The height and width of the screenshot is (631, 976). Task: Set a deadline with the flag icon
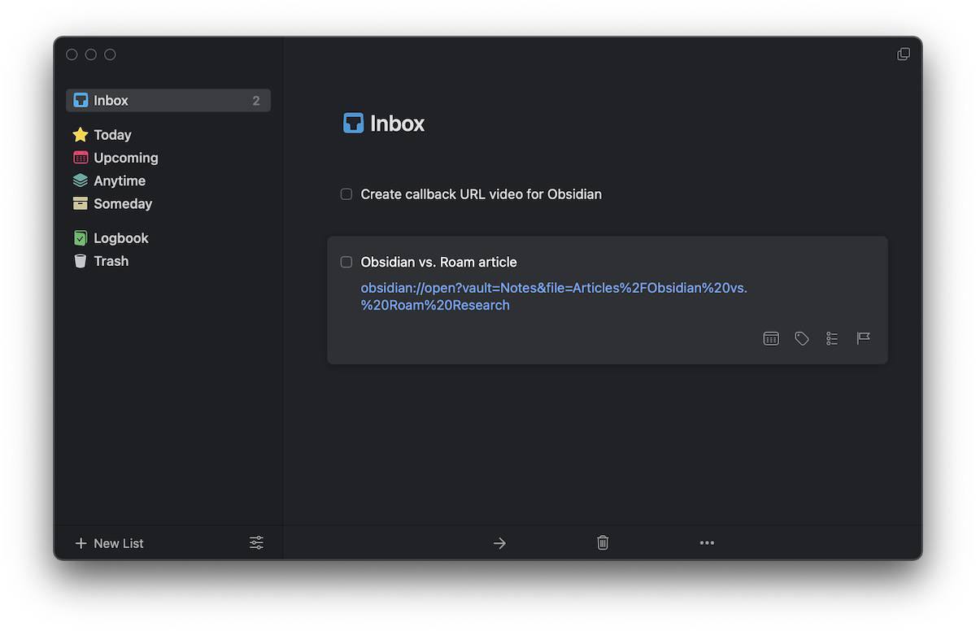(x=864, y=338)
